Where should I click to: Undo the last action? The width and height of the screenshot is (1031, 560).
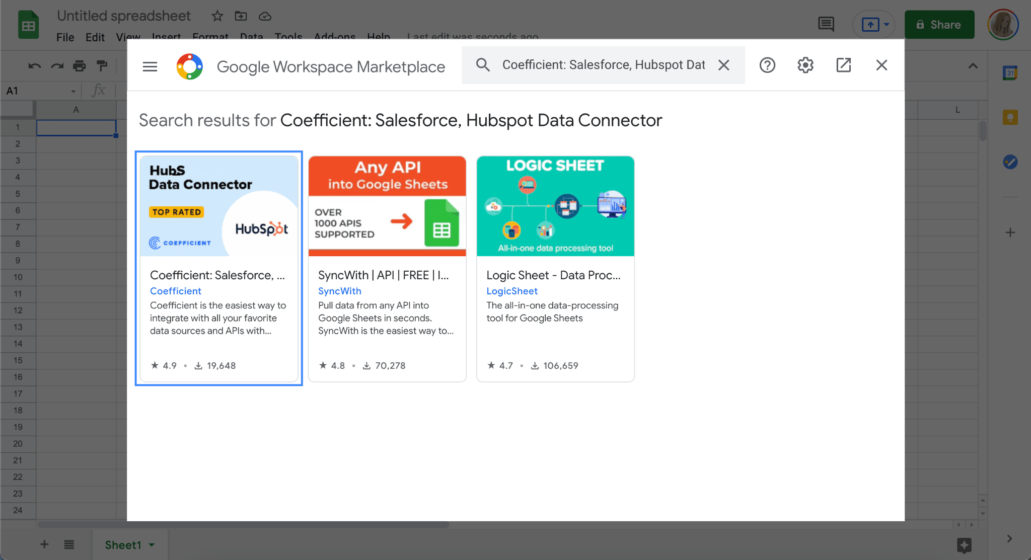34,66
